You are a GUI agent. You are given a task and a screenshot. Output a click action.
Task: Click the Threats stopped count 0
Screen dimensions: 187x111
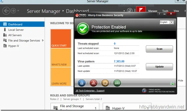click(115, 44)
